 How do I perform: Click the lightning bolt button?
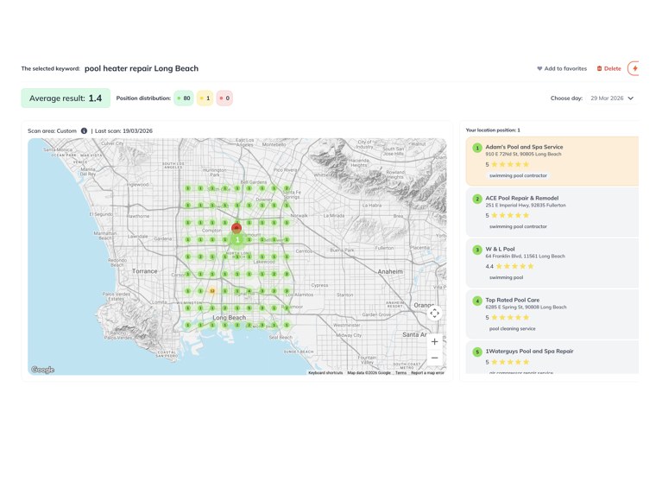[x=634, y=68]
